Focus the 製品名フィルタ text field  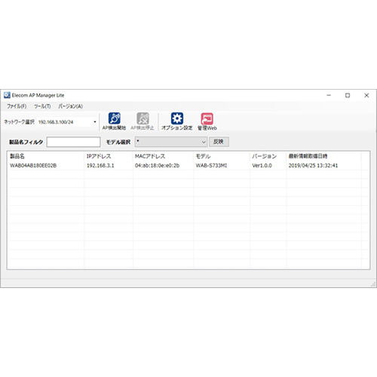pyautogui.click(x=74, y=142)
